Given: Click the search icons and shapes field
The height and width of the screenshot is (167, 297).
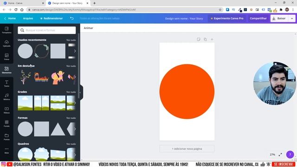Looking at the screenshot, I should (x=47, y=30).
